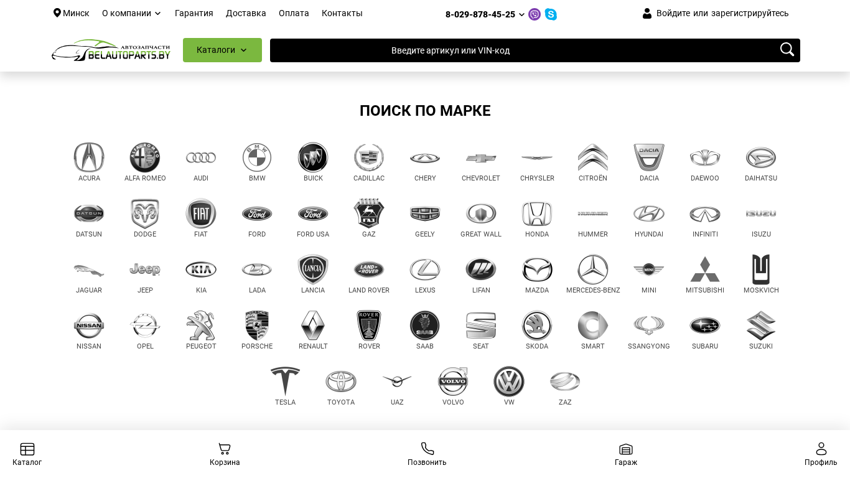Open the Porsche crest logo
The image size is (850, 478).
coord(257,326)
